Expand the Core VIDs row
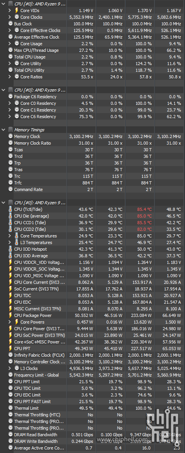Screen dimensions: 185x453 click(x=10, y=11)
